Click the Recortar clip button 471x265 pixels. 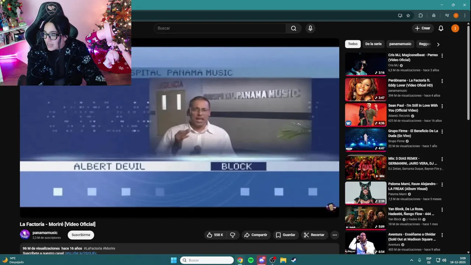pyautogui.click(x=314, y=235)
